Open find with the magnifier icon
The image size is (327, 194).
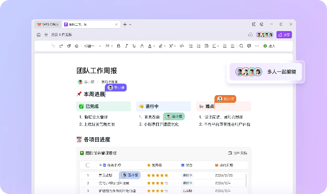(x=241, y=46)
